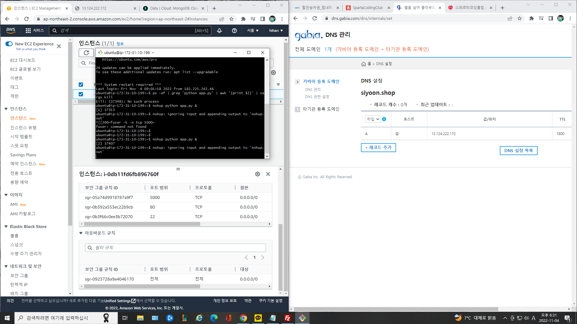Open Chrome menu in AWS window
This screenshot has width=577, height=324.
pos(282,19)
